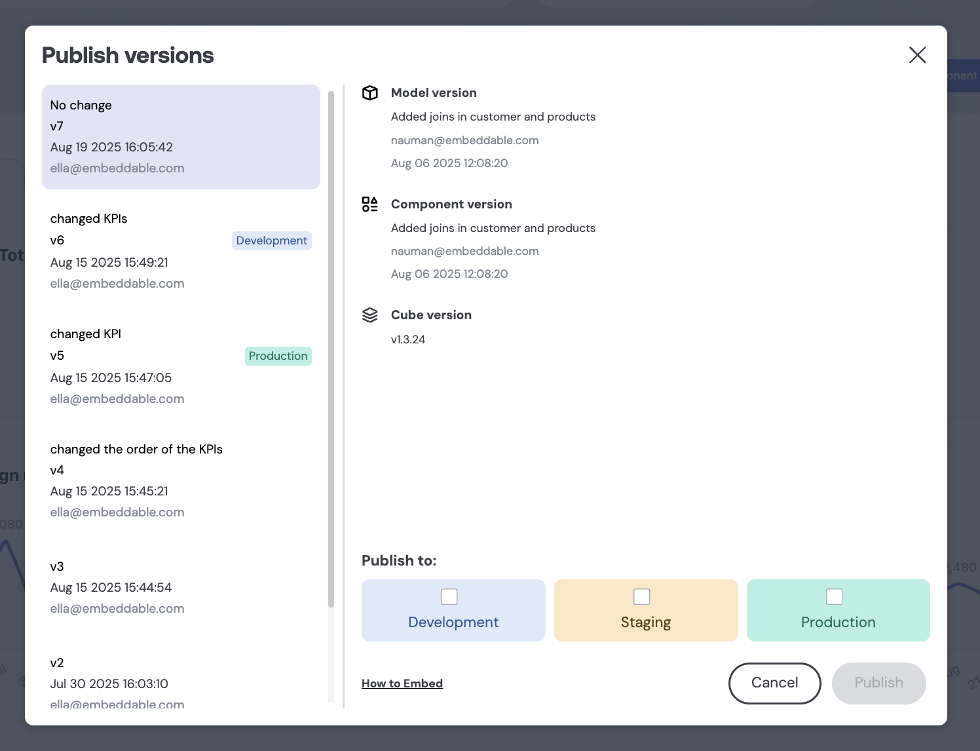Click the version list scrollbar
Viewport: 980px width, 751px height.
pos(331,347)
